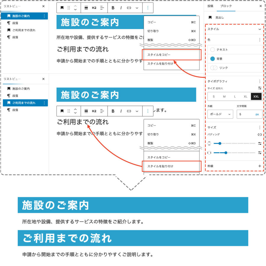
Task: Click the 見出し block icon in the settings panel
Action: 210,18
